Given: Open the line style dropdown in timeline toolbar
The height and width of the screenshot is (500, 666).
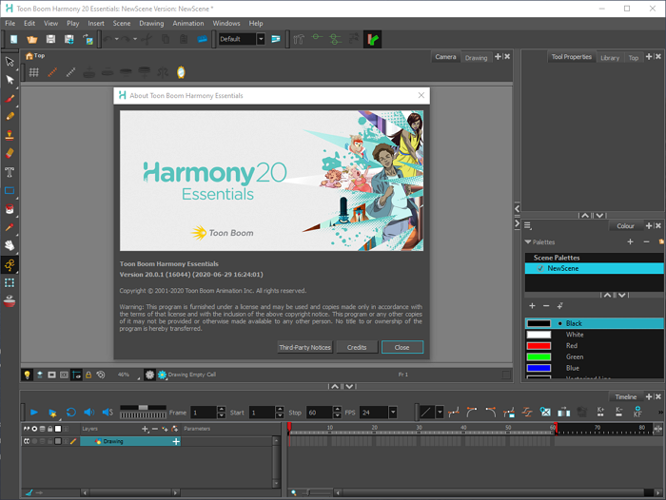Looking at the screenshot, I should pyautogui.click(x=440, y=412).
